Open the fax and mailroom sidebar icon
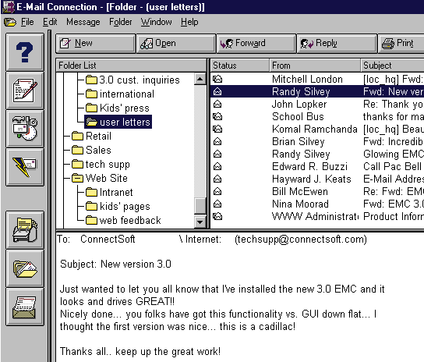424x362 pixels. pyautogui.click(x=25, y=230)
